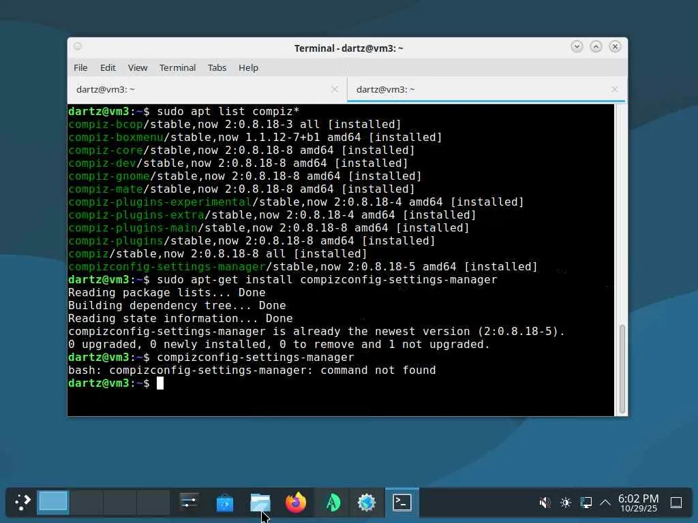Switch to the first dartz@vm3 tab
The image size is (698, 523).
[x=207, y=89]
